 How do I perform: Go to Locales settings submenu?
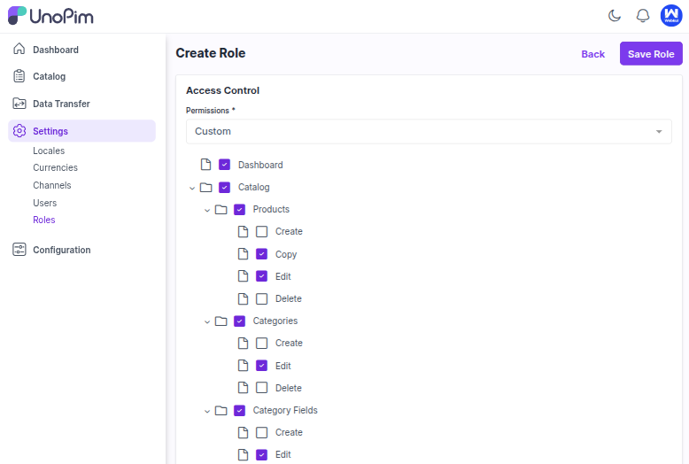(x=49, y=151)
